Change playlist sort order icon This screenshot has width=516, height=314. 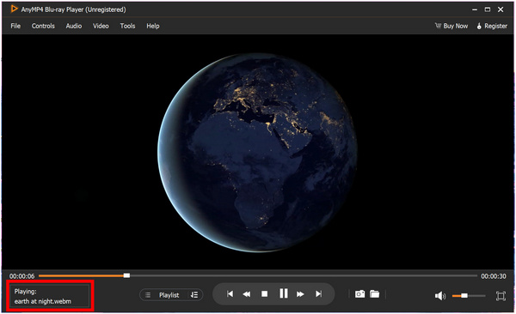click(194, 295)
